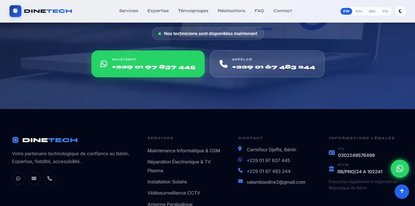The height and width of the screenshot is (206, 415).
Task: Choose the GN language option
Action: (372, 11)
